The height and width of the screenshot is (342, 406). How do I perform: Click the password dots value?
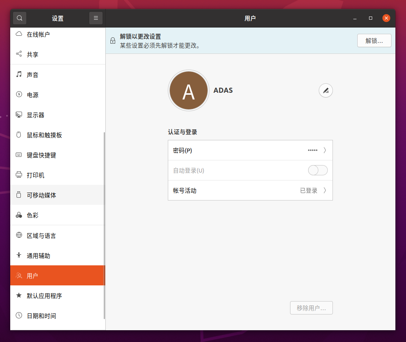(312, 150)
